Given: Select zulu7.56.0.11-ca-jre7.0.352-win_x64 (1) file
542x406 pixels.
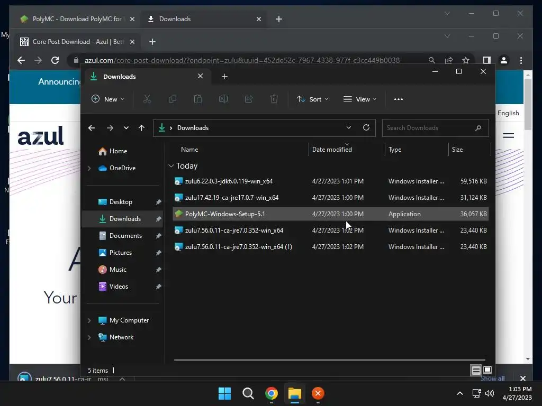Looking at the screenshot, I should pos(330,247).
